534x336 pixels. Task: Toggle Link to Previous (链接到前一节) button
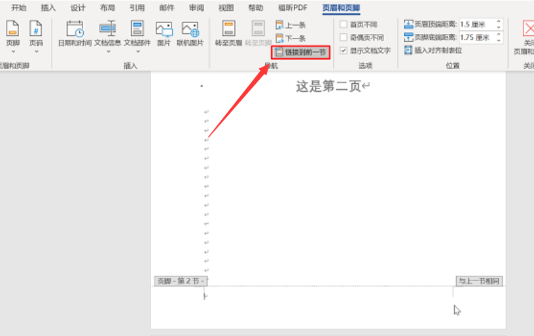(x=300, y=52)
